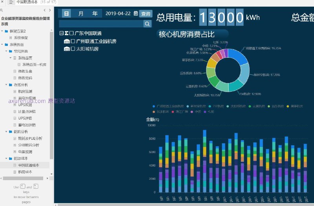Click the page icon beside 系统框架
The image size is (314, 206).
point(11,38)
